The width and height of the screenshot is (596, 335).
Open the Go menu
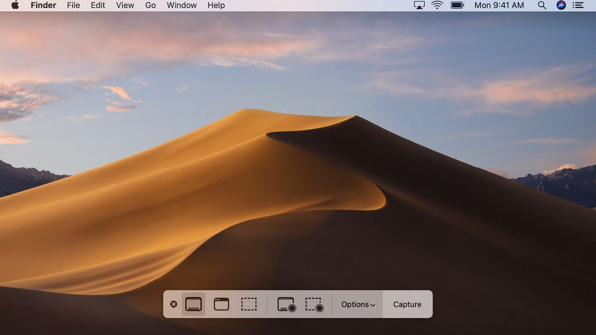150,6
